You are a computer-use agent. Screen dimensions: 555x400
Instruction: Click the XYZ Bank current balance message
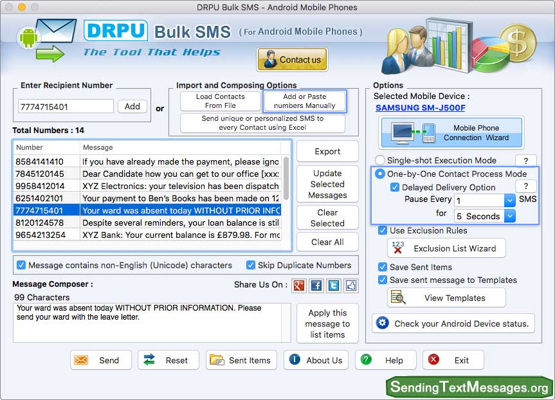tap(181, 235)
